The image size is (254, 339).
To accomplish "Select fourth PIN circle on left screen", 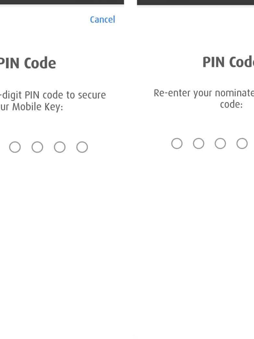I will [82, 147].
